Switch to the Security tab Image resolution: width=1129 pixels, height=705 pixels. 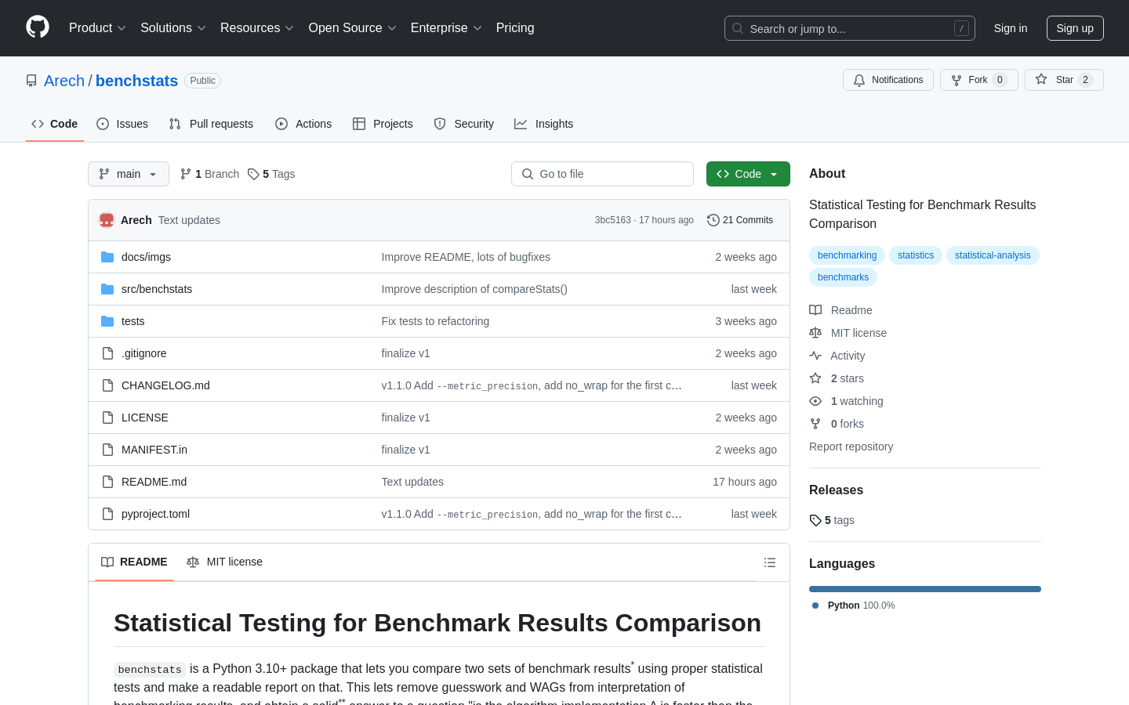pos(464,124)
